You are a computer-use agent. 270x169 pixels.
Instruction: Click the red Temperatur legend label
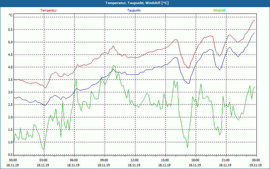49,10
